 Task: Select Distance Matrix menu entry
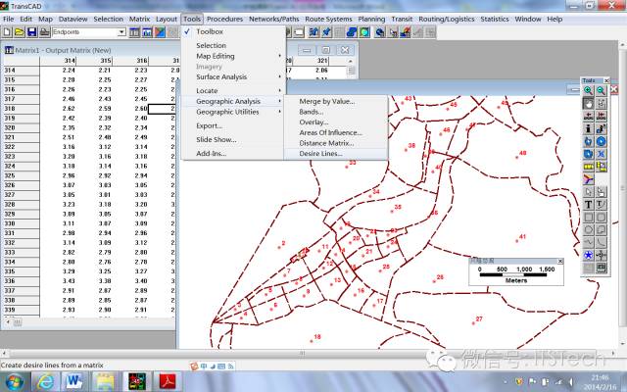(x=326, y=143)
